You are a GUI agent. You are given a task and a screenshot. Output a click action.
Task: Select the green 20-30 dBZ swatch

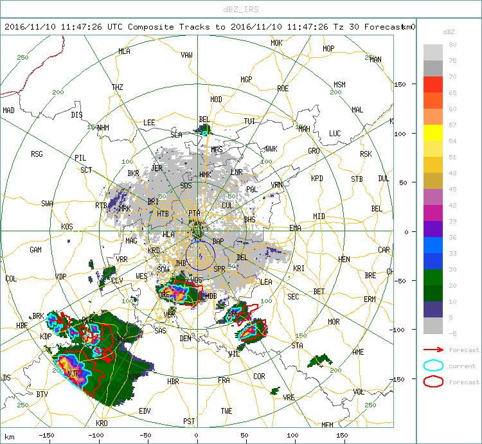click(433, 277)
